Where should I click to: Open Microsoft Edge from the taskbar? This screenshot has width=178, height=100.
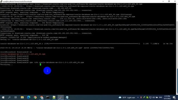(x=29, y=97)
